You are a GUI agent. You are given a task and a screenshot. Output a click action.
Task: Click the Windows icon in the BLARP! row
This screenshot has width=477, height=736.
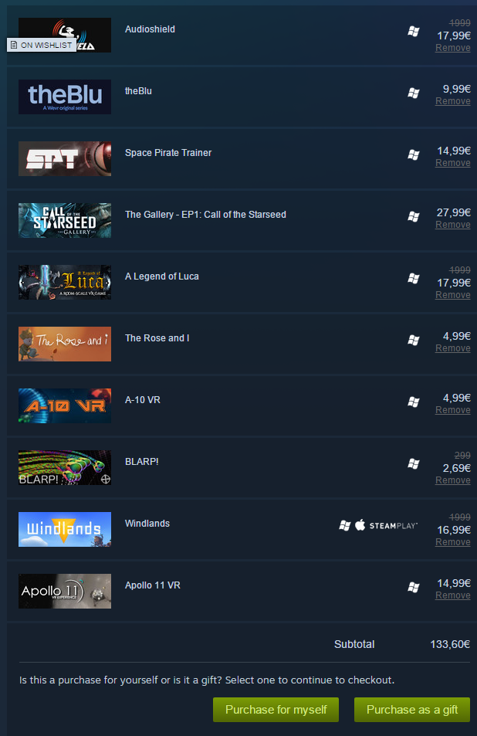(413, 463)
